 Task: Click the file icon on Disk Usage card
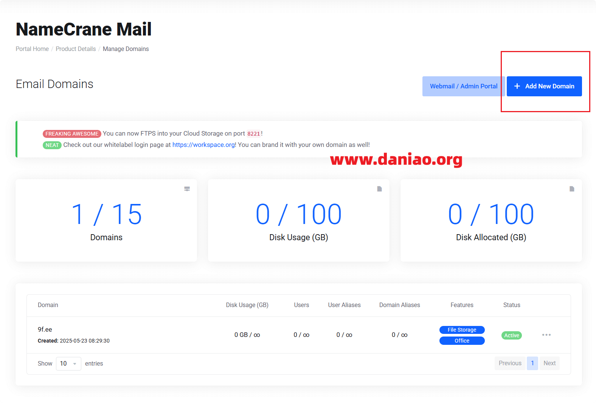pyautogui.click(x=379, y=189)
